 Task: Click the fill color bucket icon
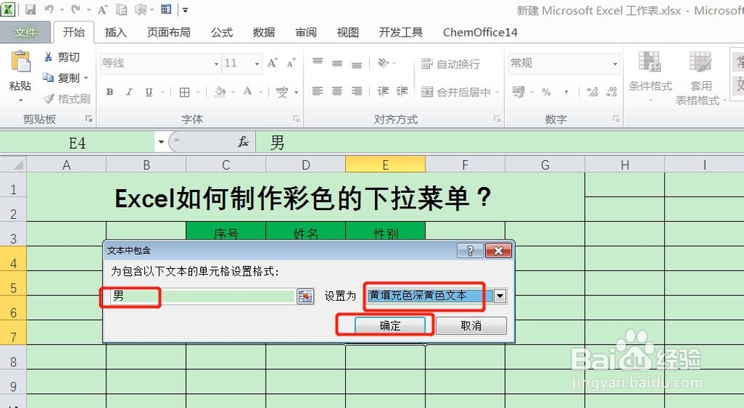pyautogui.click(x=219, y=92)
